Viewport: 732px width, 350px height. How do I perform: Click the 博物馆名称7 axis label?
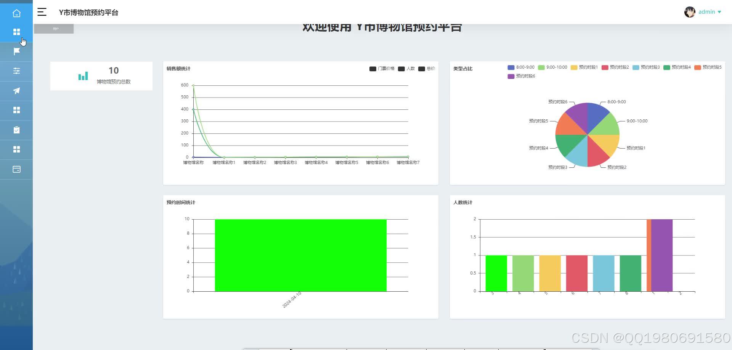(x=408, y=163)
